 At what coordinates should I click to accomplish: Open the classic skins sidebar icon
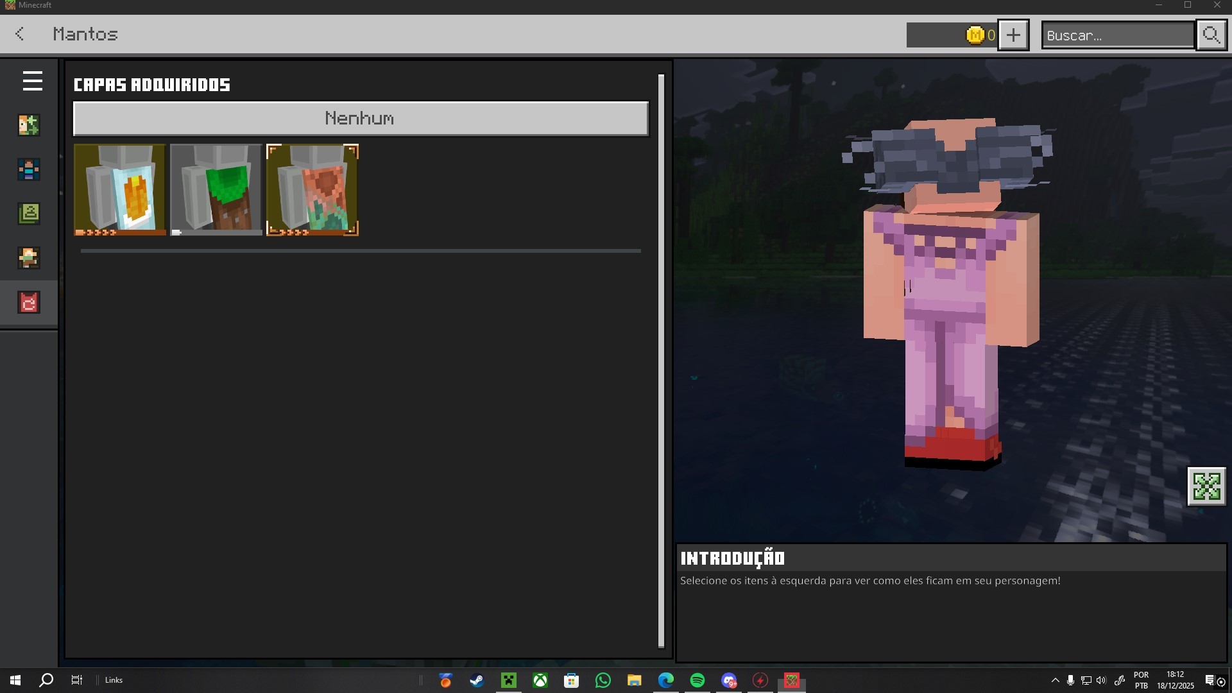[29, 169]
